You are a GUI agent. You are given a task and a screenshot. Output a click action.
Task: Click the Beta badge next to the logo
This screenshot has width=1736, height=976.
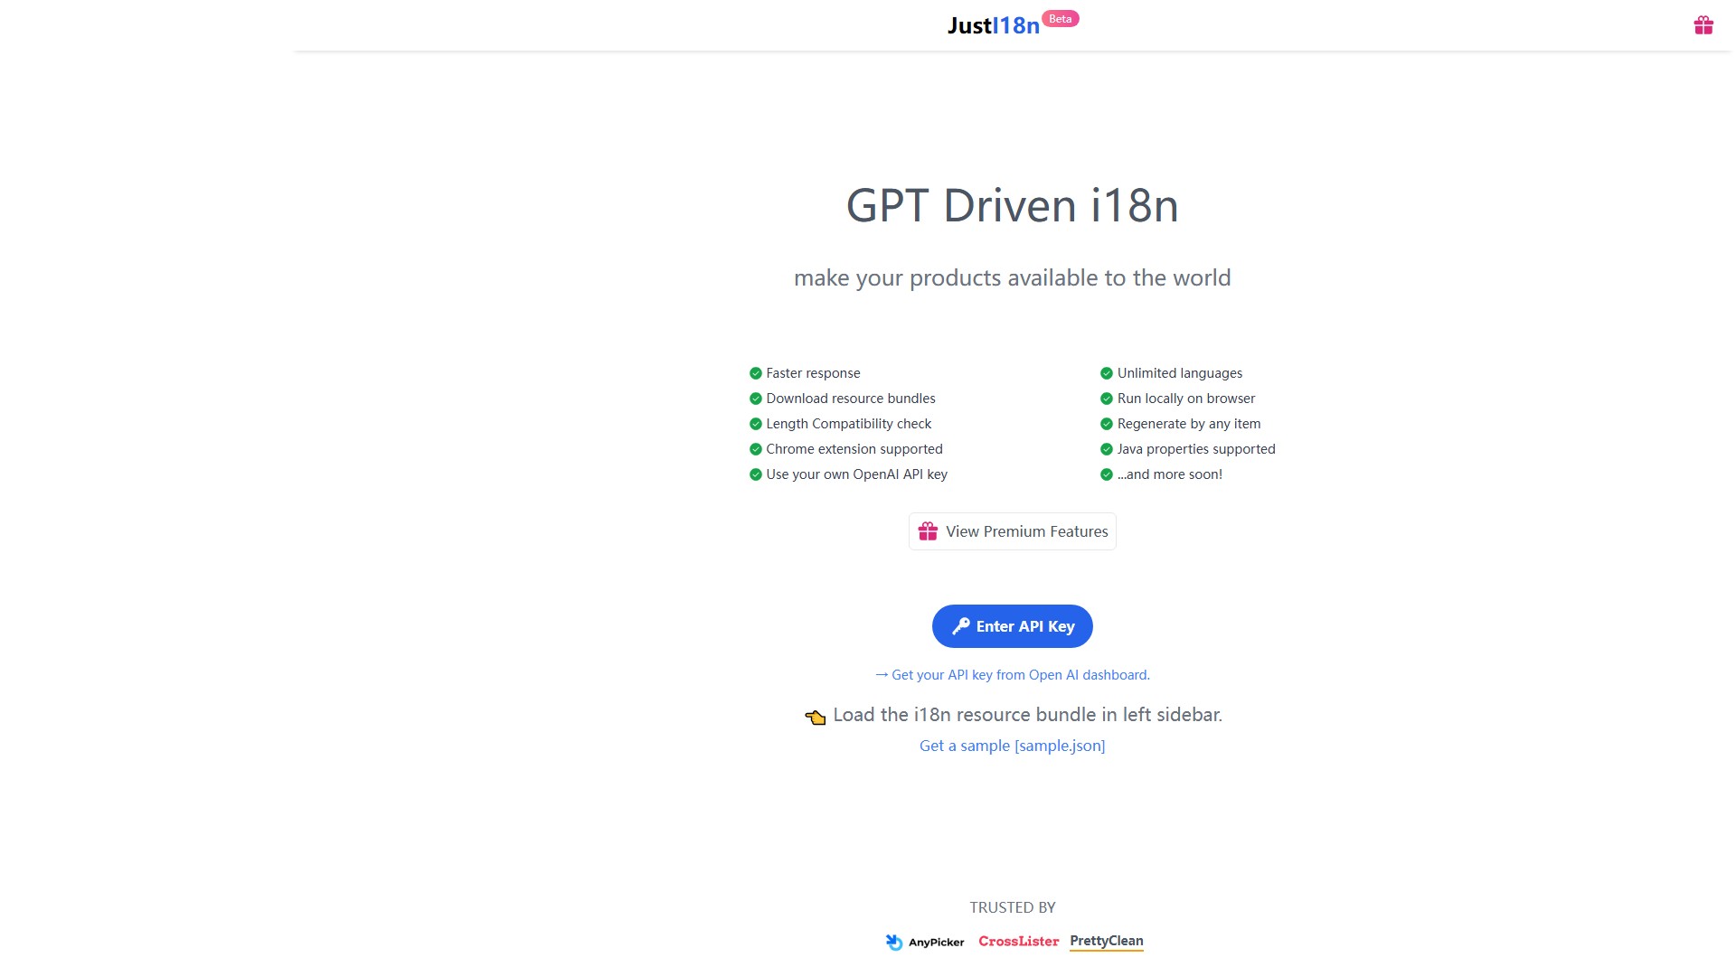[1061, 17]
